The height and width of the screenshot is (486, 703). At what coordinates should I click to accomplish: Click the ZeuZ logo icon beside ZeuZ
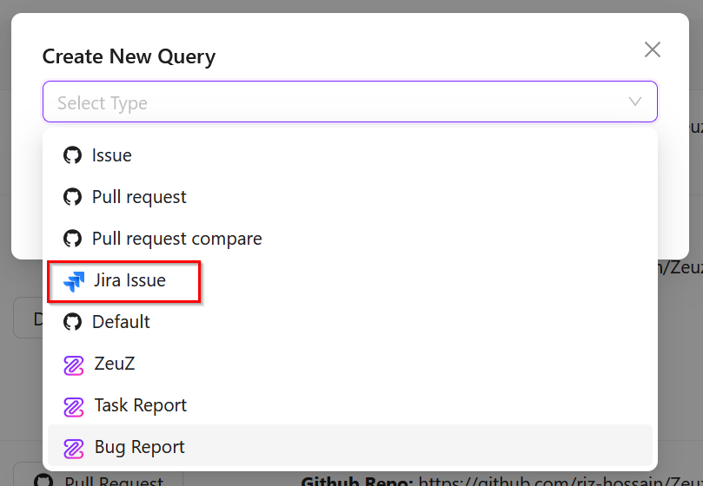click(x=74, y=364)
